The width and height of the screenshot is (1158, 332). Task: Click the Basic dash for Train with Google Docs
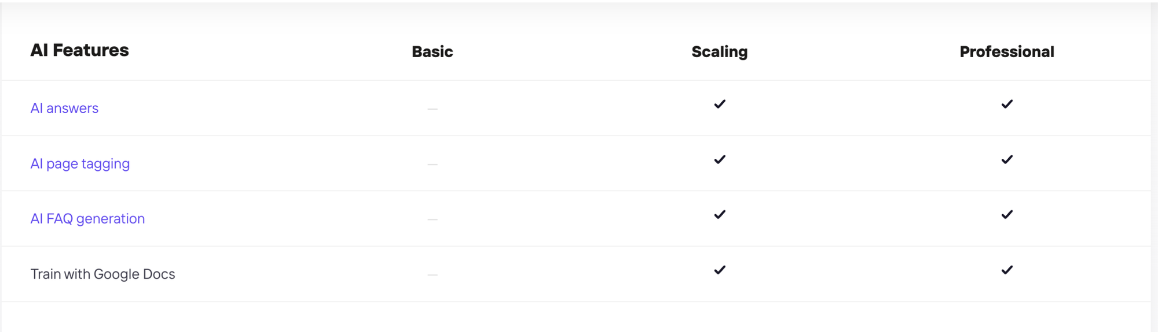[x=433, y=275]
